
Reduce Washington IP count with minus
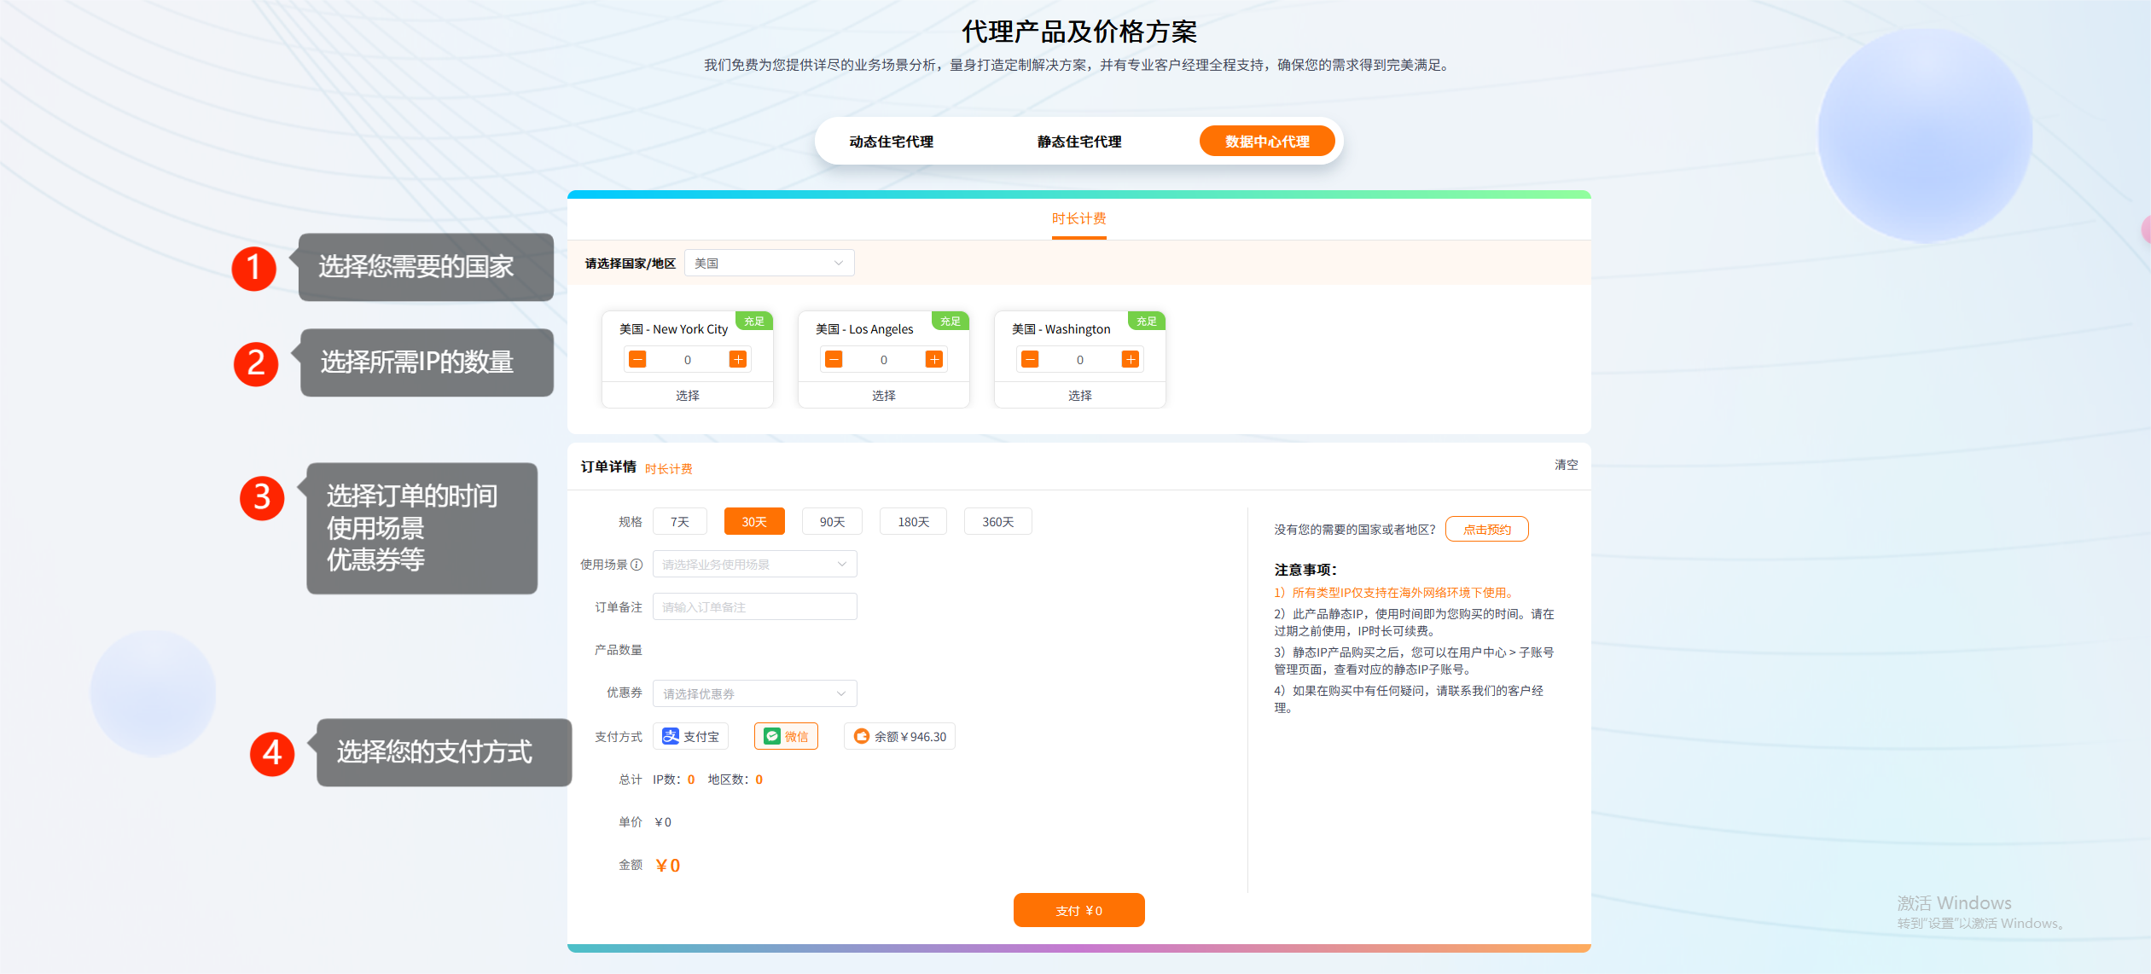1030,359
